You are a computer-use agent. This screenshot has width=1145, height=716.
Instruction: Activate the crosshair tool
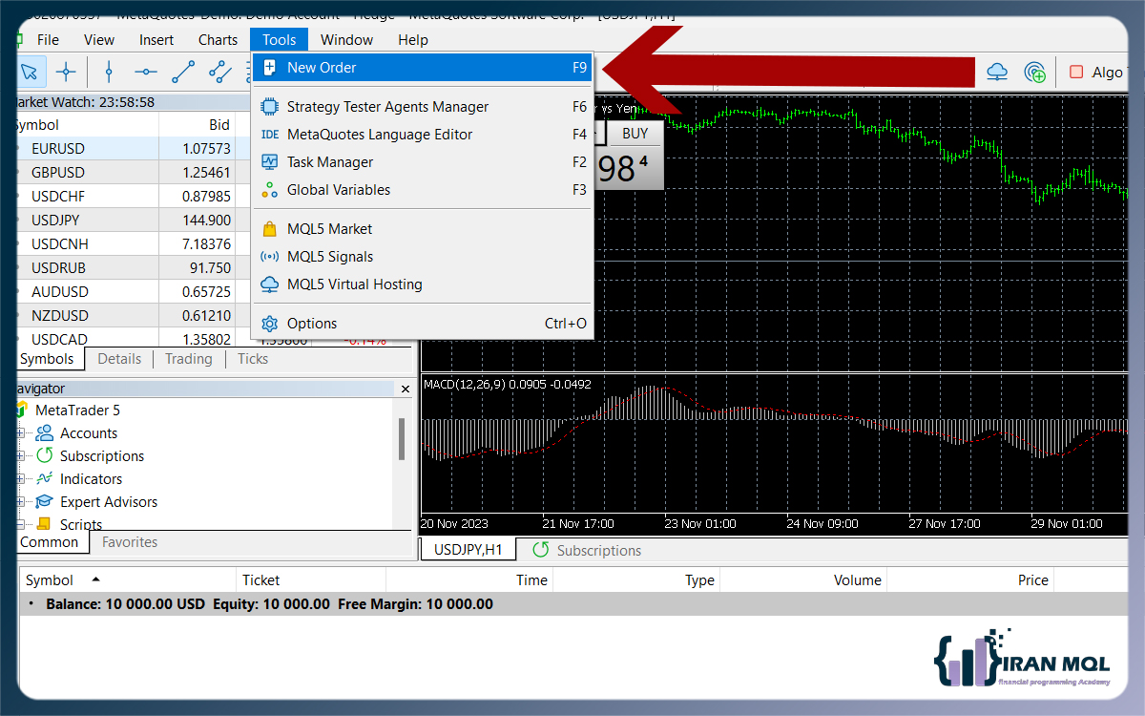click(x=66, y=72)
